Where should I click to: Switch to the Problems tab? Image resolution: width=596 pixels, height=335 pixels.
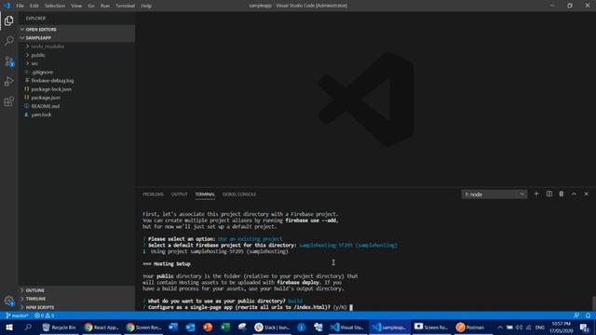(153, 194)
